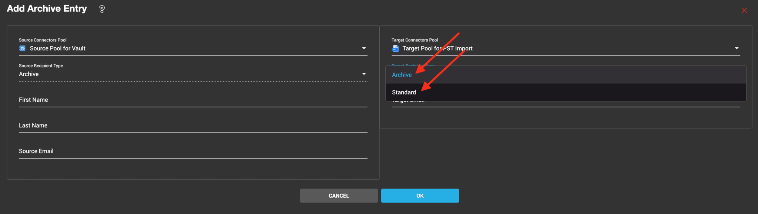Focus the First Name input field
Screen dimensions: 758x214
click(x=193, y=100)
